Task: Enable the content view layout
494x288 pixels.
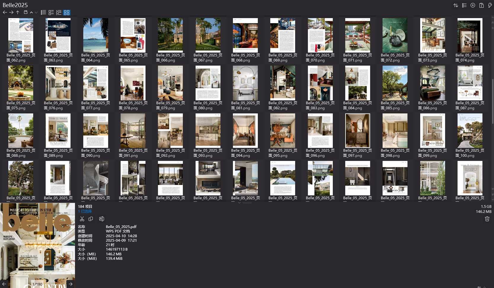Action: 59,12
